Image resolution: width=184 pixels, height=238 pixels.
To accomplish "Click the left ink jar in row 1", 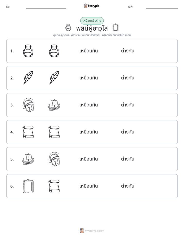I will (x=28, y=51).
